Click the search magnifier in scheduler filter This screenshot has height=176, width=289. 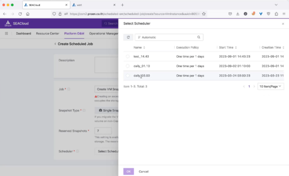coord(199,37)
